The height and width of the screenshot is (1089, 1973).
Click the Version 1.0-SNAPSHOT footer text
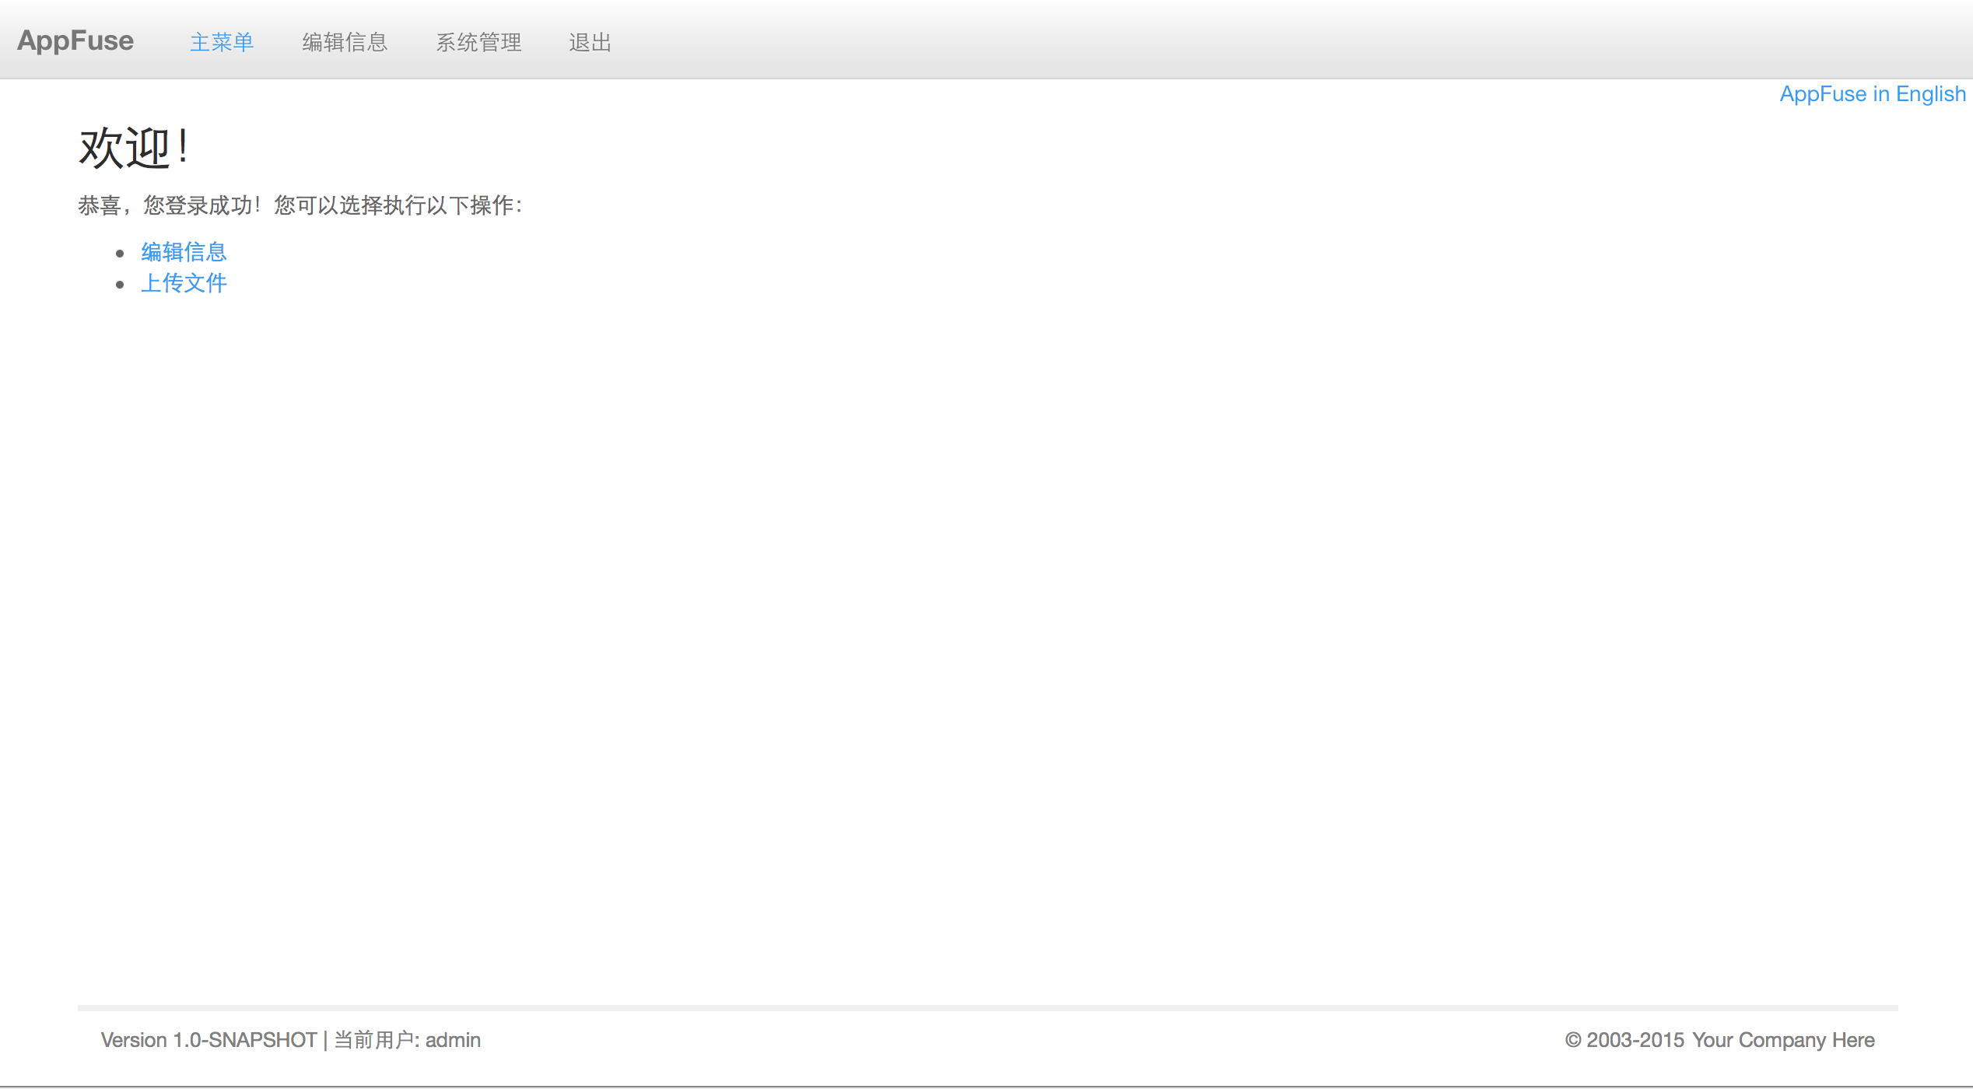tap(209, 1040)
